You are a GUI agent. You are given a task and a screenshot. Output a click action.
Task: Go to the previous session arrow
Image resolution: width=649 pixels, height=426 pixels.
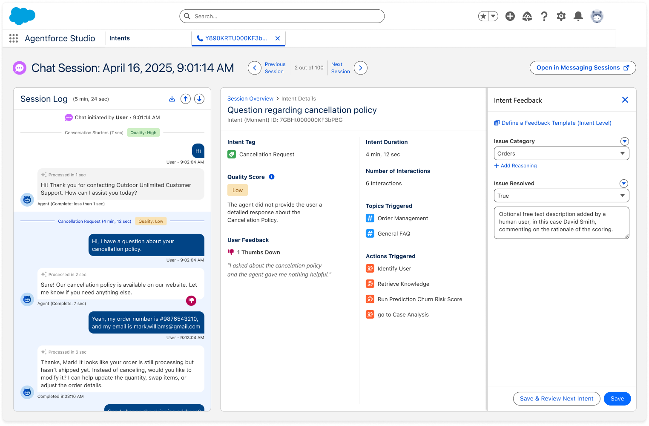pyautogui.click(x=255, y=68)
